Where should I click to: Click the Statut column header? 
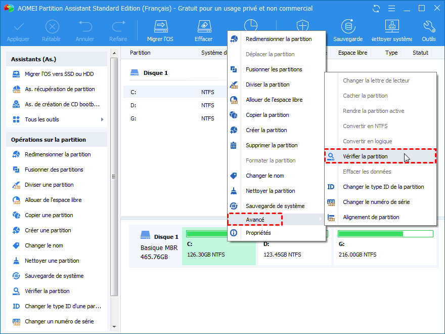point(420,53)
